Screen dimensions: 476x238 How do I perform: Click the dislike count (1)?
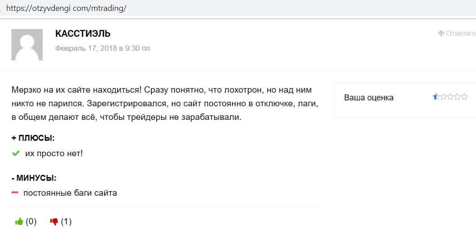click(66, 222)
